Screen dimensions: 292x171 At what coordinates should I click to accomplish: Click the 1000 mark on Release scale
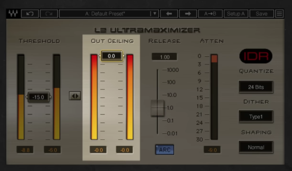(x=173, y=70)
